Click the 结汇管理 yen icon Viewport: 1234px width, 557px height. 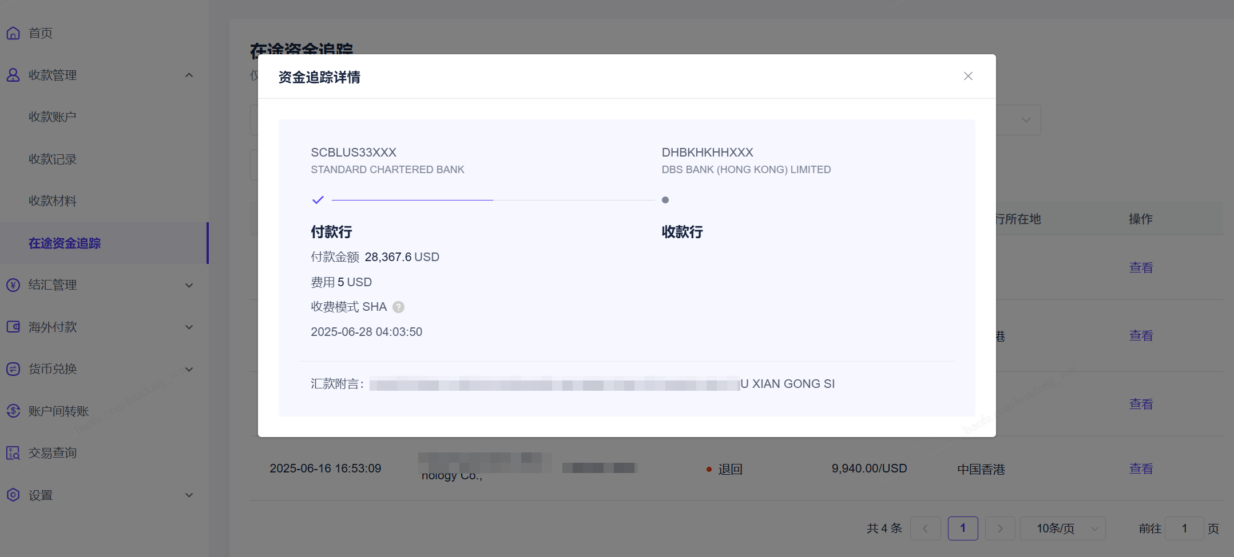pyautogui.click(x=13, y=284)
